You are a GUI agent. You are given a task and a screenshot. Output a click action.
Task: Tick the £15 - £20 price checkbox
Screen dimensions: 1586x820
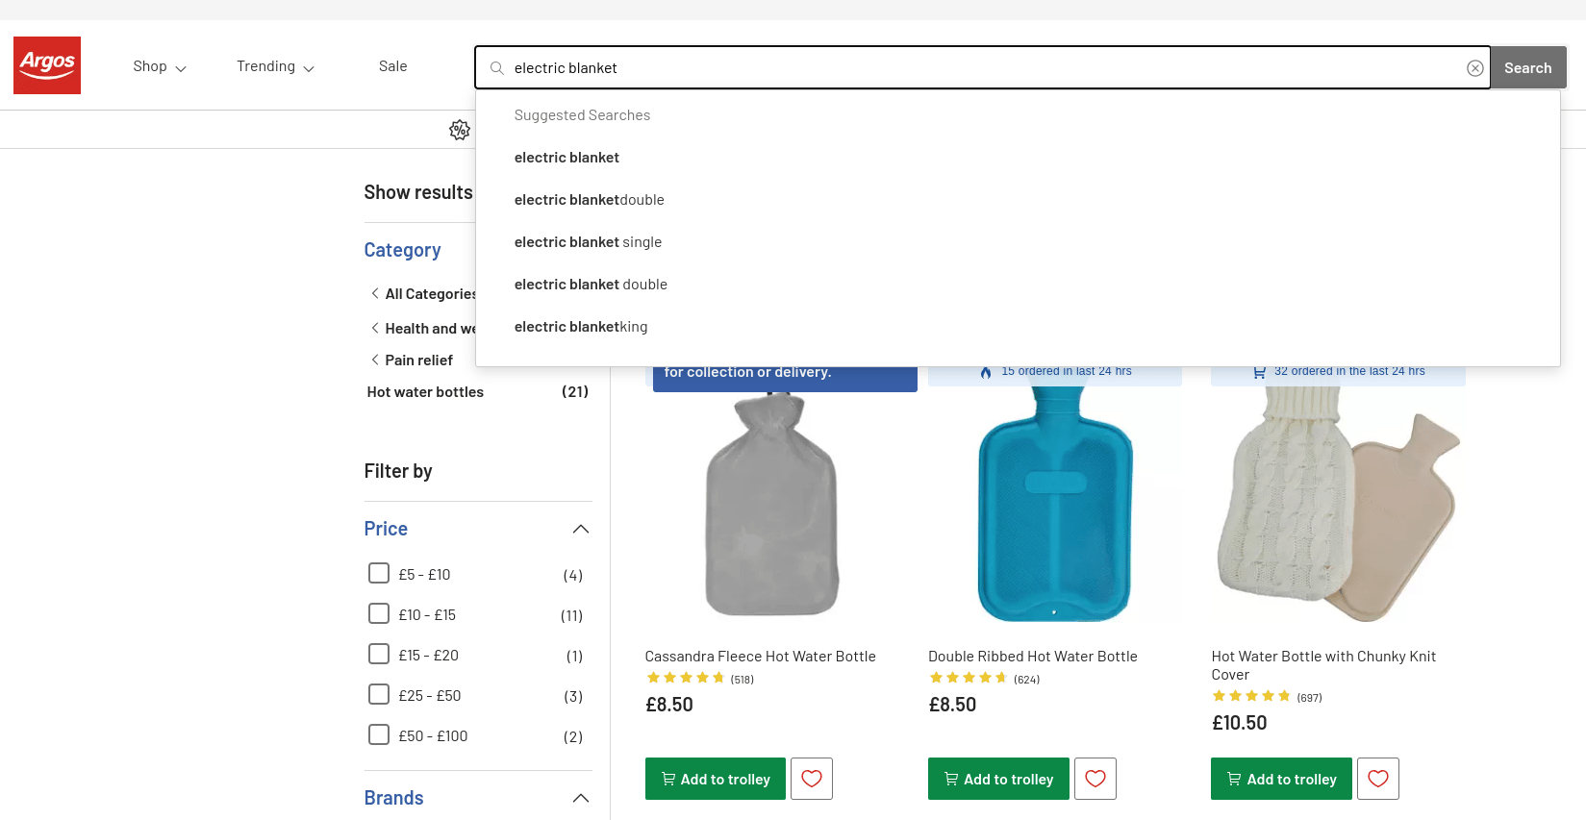click(x=379, y=654)
